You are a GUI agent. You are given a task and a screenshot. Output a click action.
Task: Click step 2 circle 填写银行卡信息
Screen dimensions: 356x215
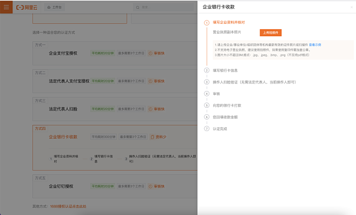(x=207, y=70)
